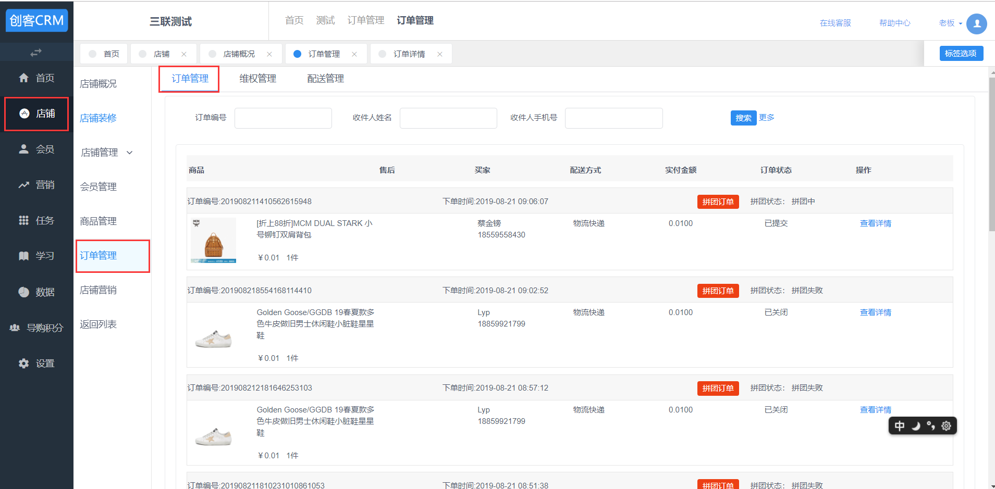Open the 数据 pie chart icon

24,292
